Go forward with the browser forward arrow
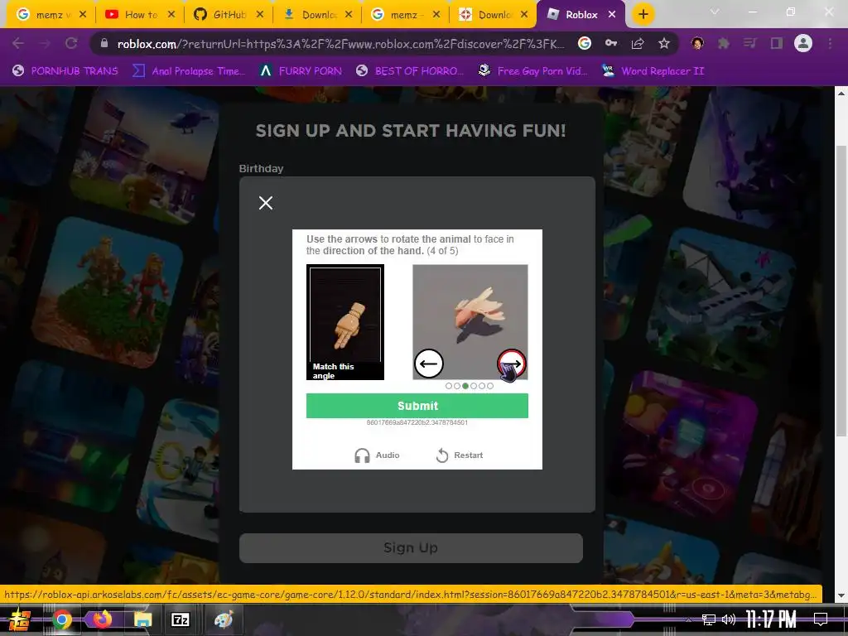The width and height of the screenshot is (848, 636). pos(45,43)
